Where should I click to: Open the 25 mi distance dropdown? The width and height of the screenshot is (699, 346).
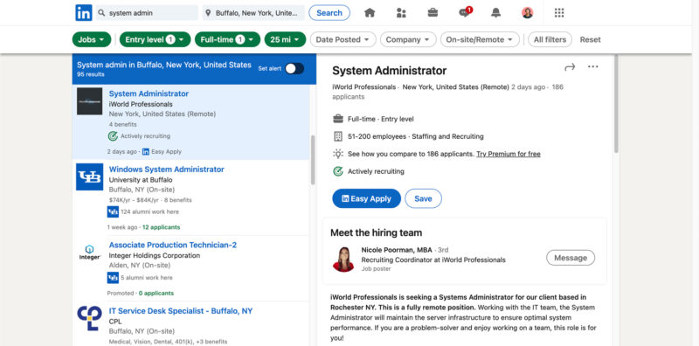[285, 39]
